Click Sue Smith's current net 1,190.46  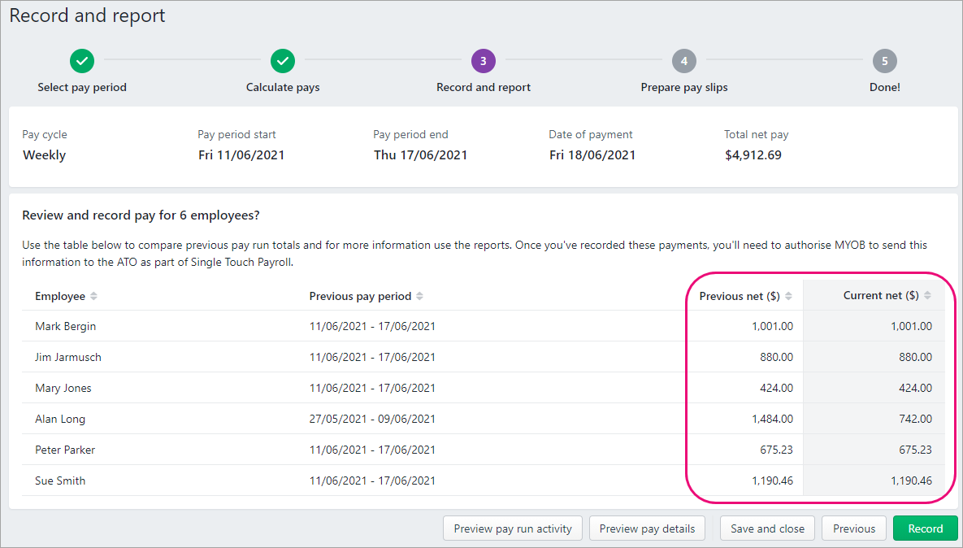(x=911, y=481)
